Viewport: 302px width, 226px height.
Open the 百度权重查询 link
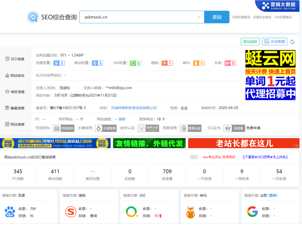[x=241, y=17]
